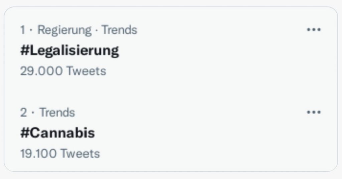Click the word "Tweets" below #Legalisierung
The image size is (342, 179).
pyautogui.click(x=86, y=71)
